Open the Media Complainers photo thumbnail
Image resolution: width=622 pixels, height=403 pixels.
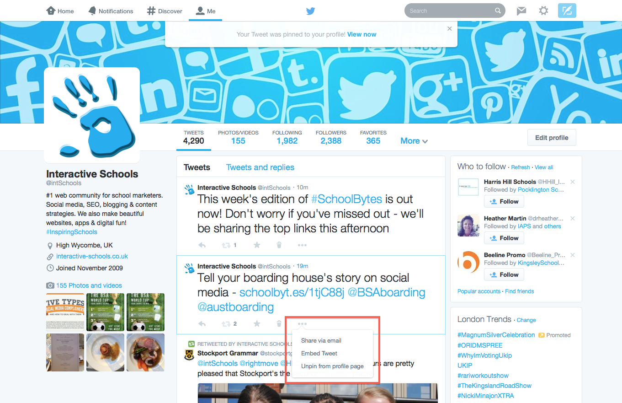pos(65,312)
